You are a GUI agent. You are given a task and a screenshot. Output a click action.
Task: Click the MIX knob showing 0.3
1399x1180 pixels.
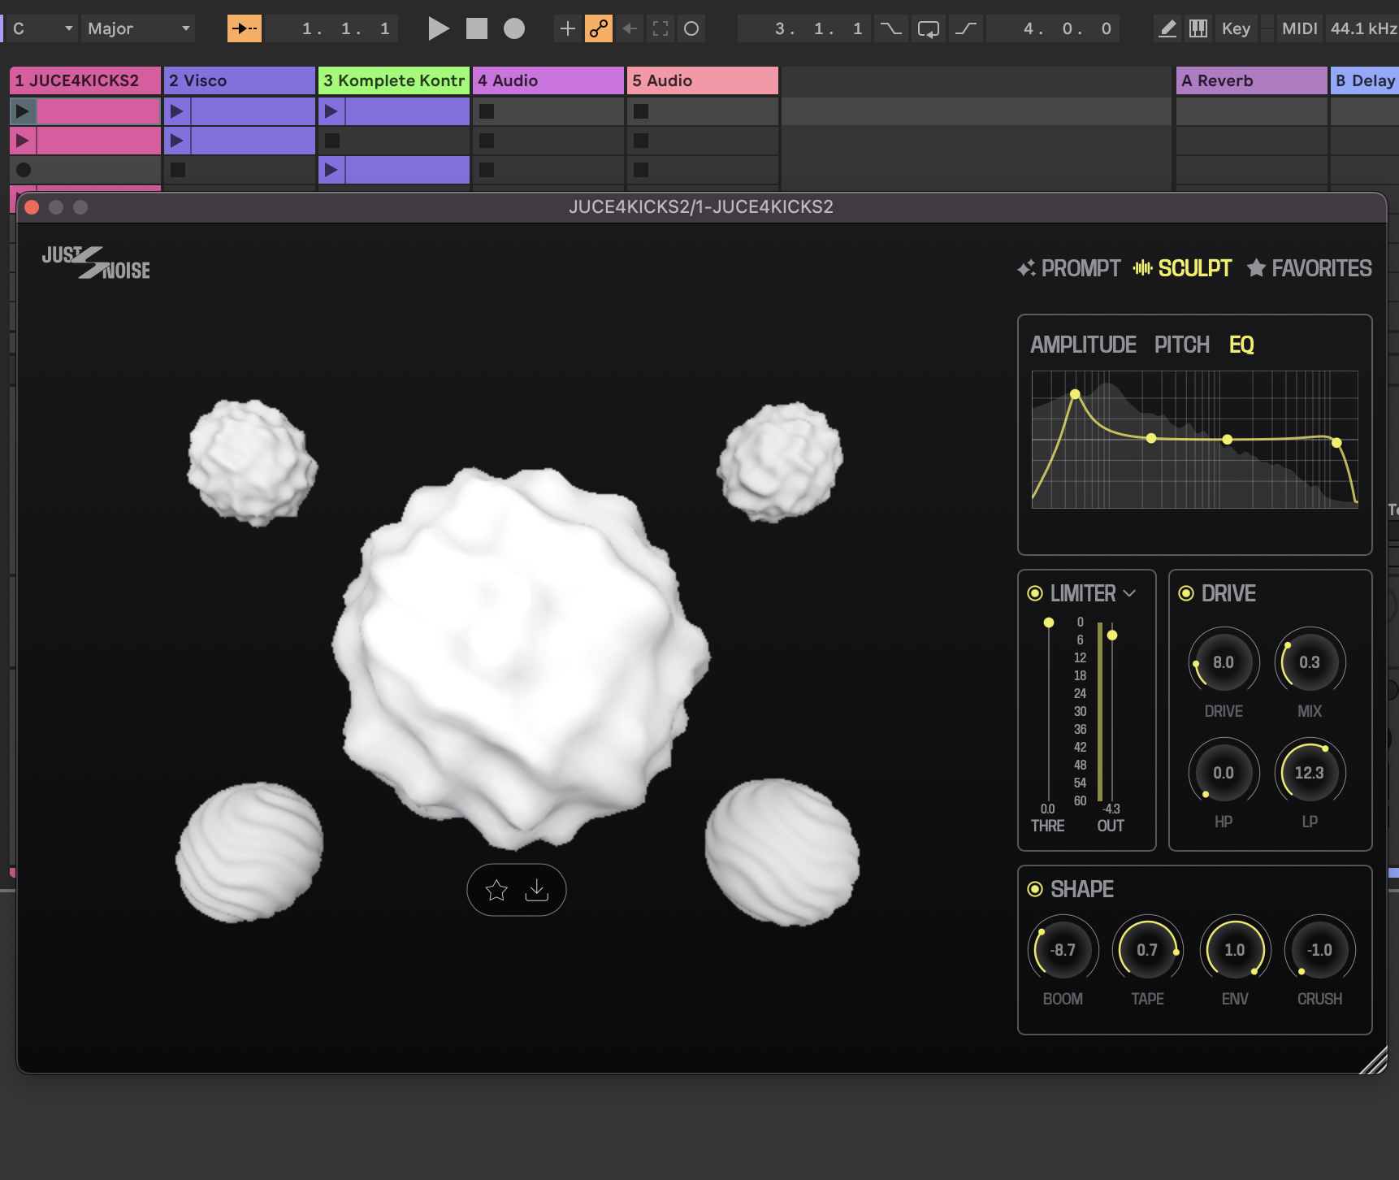click(1310, 662)
